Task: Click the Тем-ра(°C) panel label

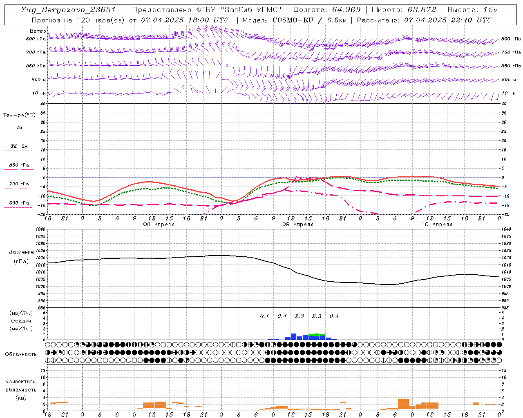Action: (19, 116)
